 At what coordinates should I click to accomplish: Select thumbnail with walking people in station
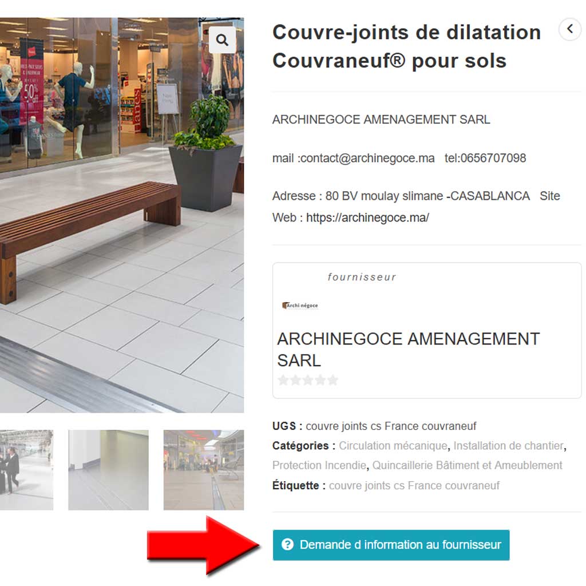click(26, 470)
